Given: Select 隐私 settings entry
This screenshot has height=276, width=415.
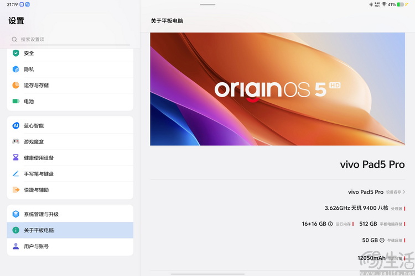Looking at the screenshot, I should (x=70, y=69).
